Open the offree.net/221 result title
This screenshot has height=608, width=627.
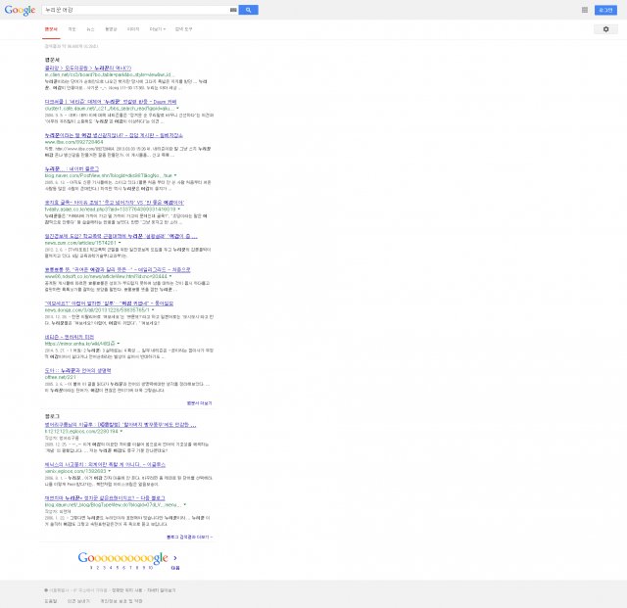click(x=78, y=370)
